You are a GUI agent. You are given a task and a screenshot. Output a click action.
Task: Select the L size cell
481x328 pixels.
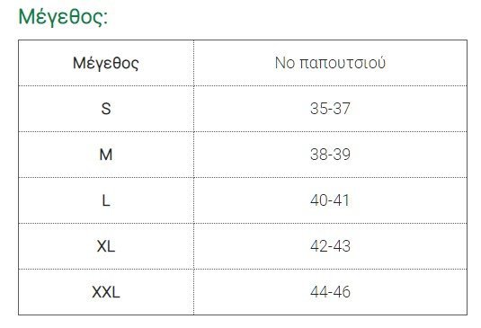[106, 200]
